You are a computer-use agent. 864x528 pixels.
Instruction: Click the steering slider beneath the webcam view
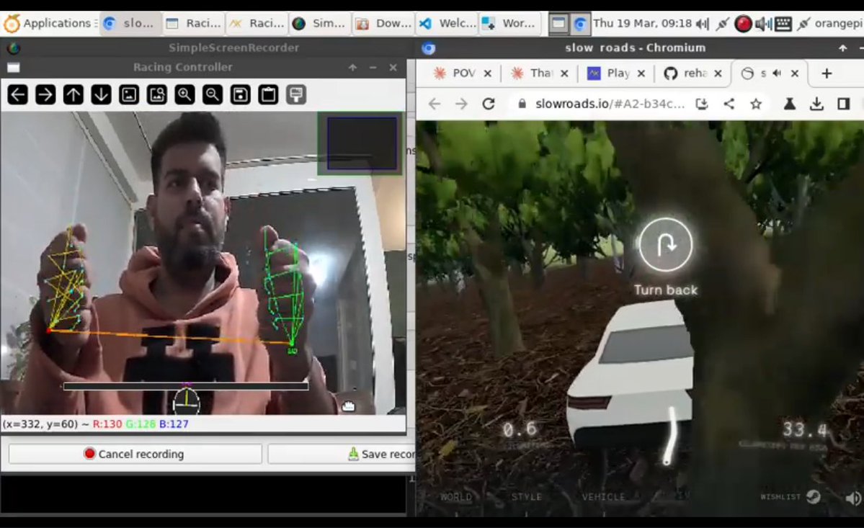(187, 385)
